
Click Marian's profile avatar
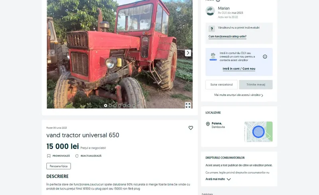coord(210,11)
